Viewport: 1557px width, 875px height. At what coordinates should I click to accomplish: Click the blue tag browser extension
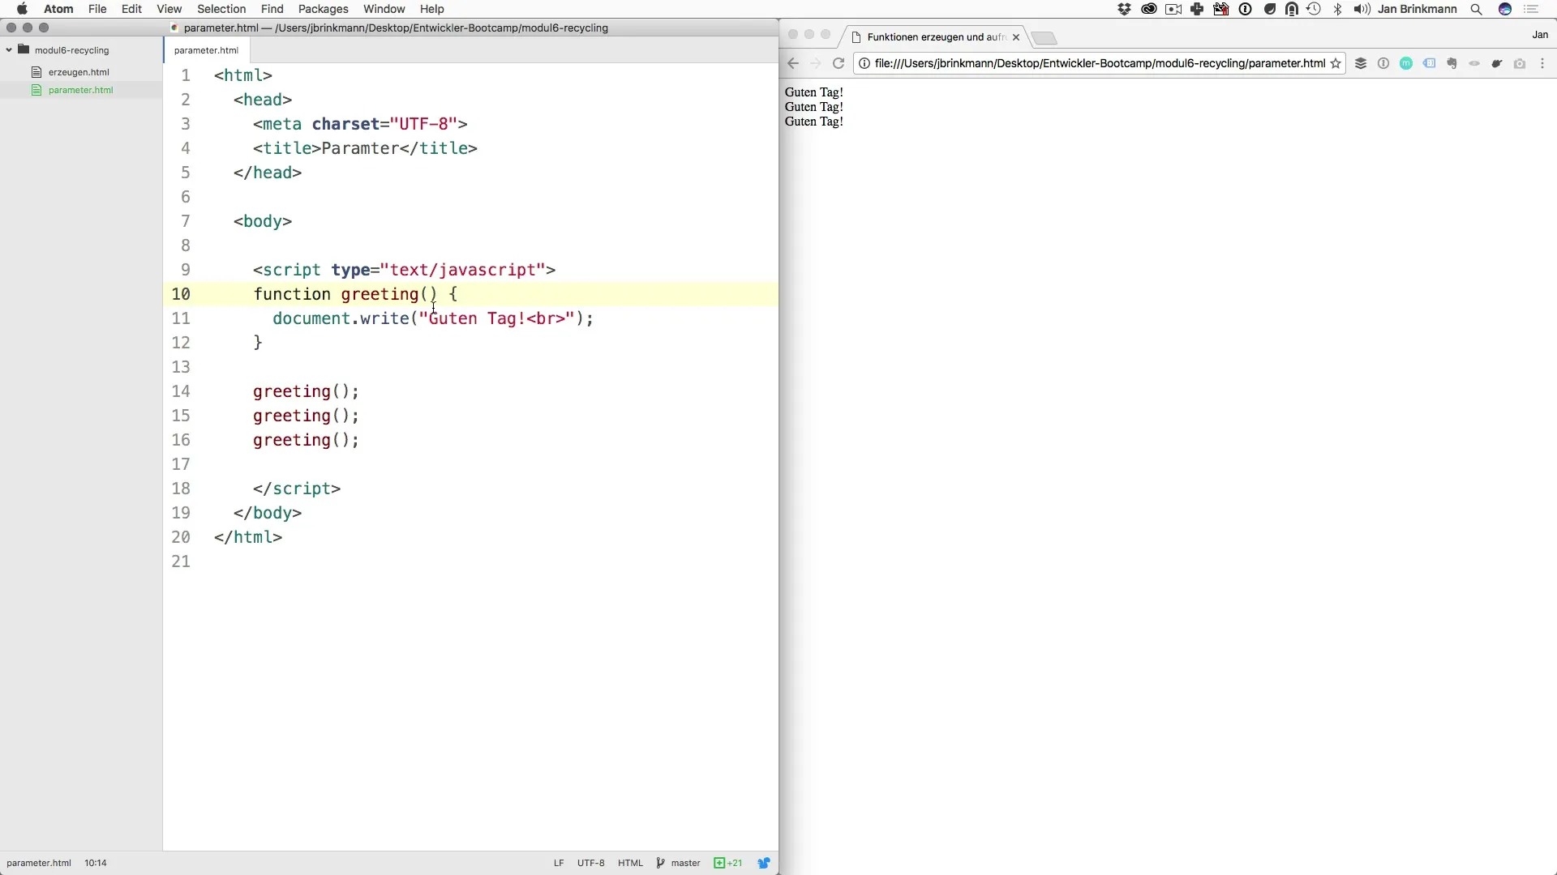click(x=1429, y=63)
